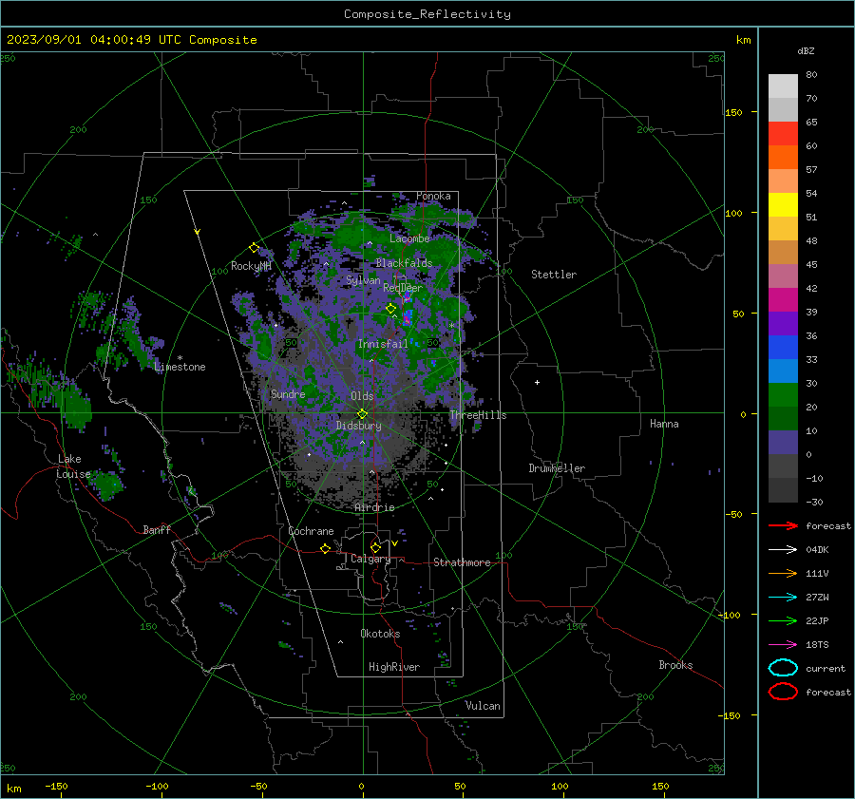Click the Sylvan label on map
The width and height of the screenshot is (855, 799).
[363, 280]
